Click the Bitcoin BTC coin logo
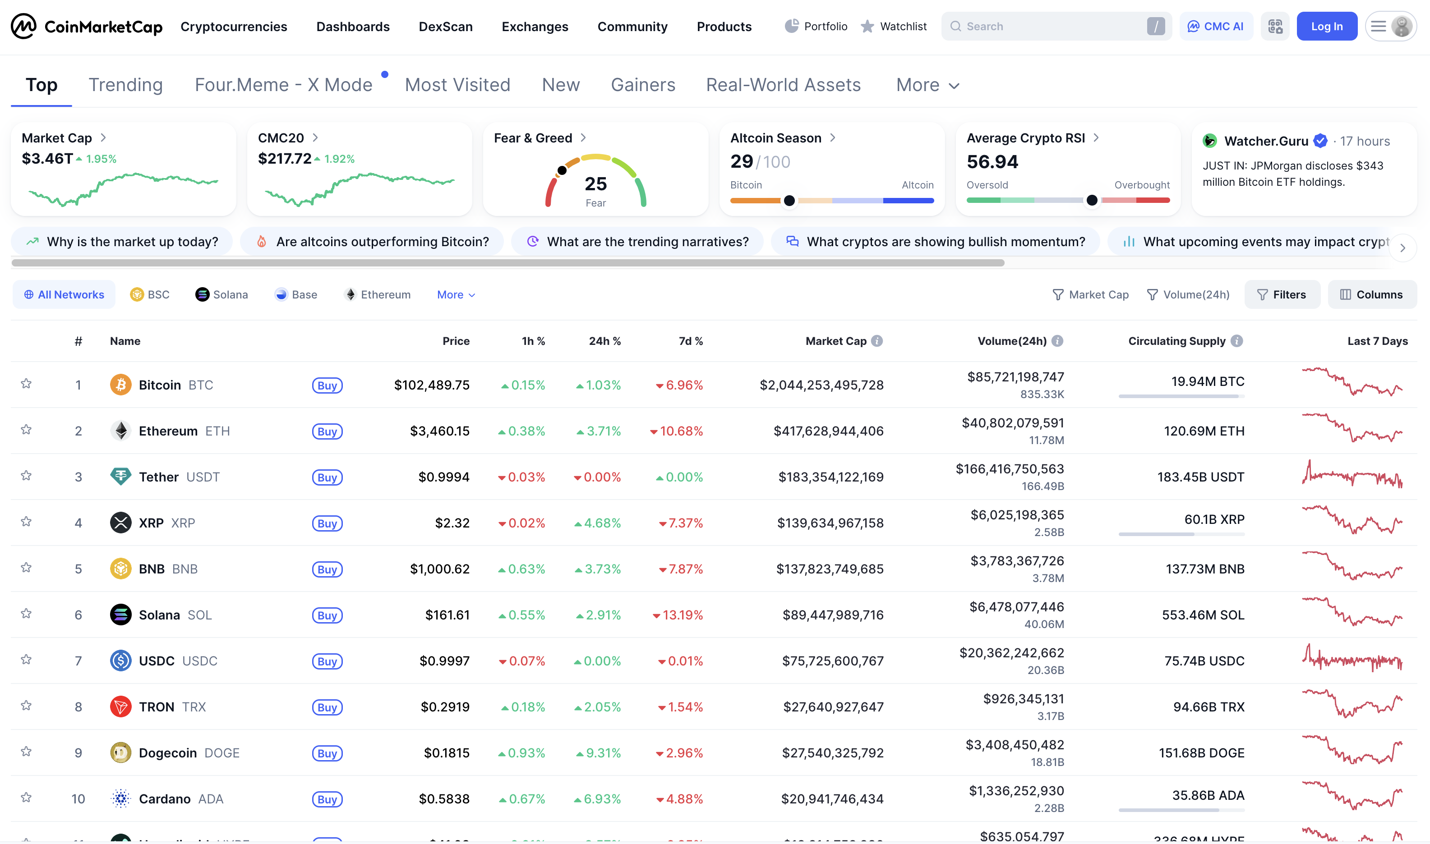 click(x=120, y=385)
